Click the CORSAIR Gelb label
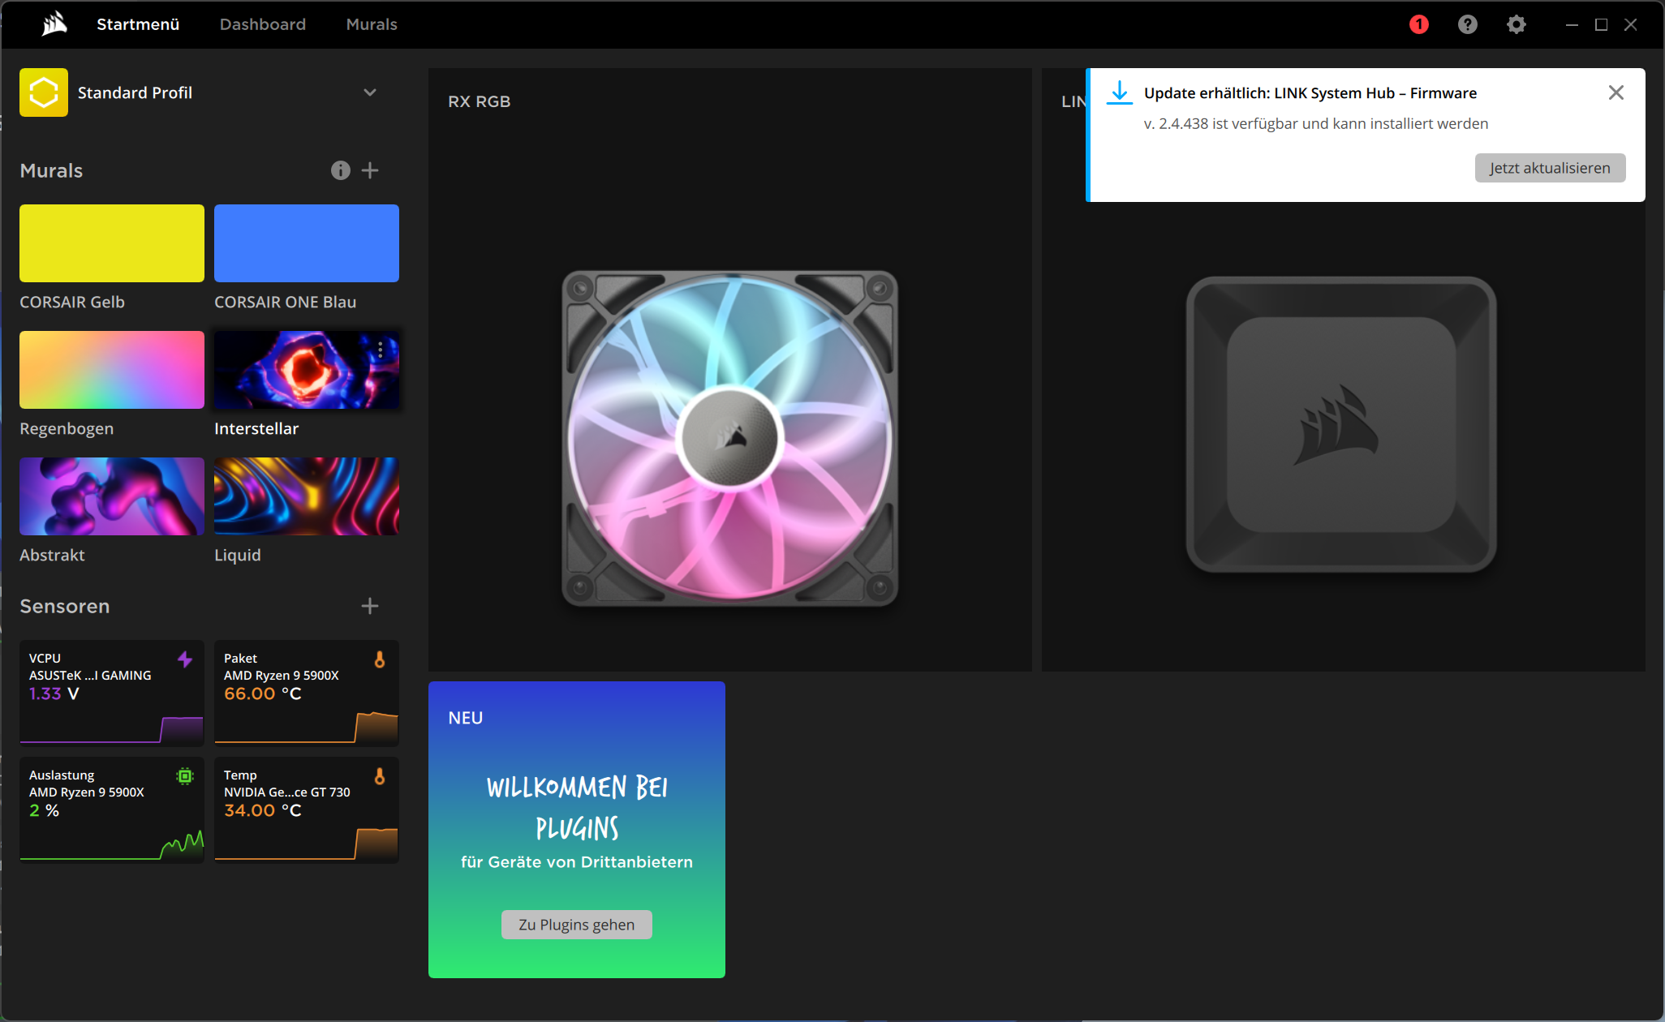This screenshot has width=1665, height=1022. tap(72, 302)
